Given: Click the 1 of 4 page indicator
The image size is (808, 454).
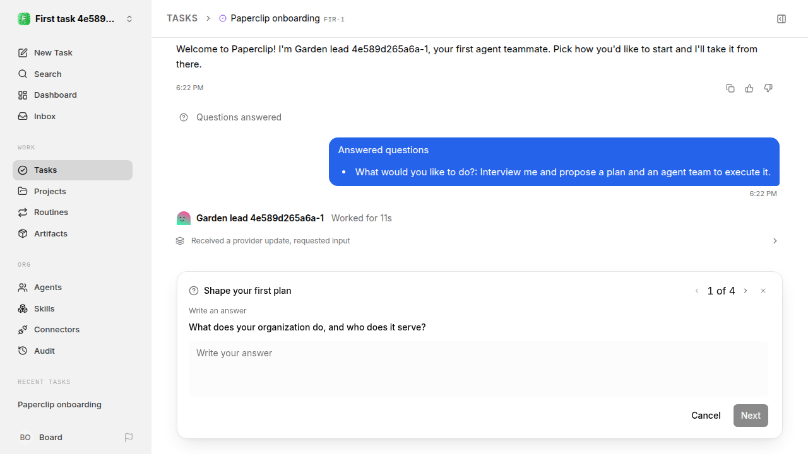Looking at the screenshot, I should coord(721,291).
